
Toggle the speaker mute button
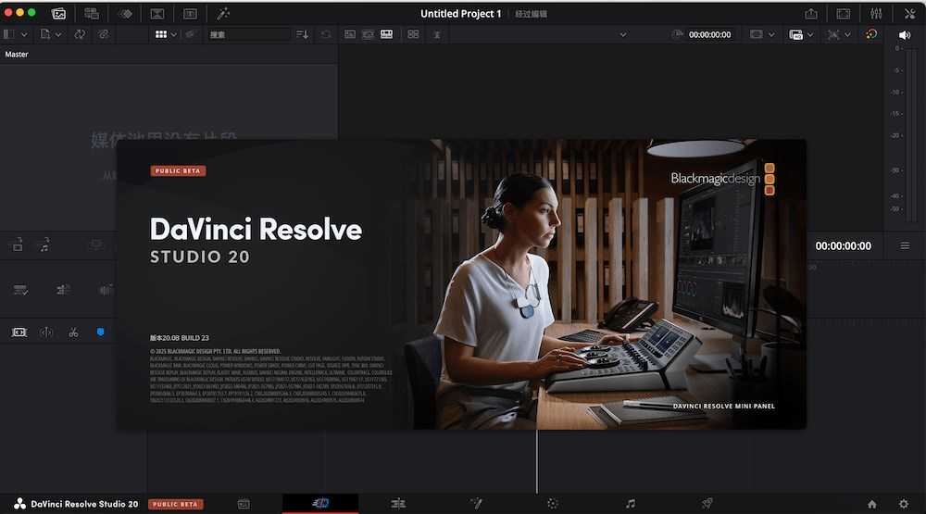point(904,34)
